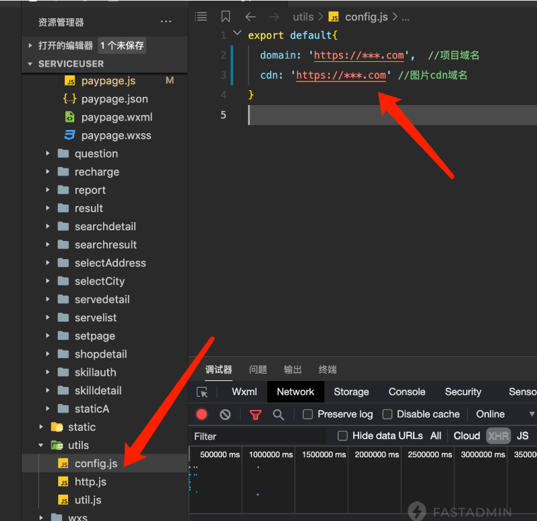Select the XHR request filter
537x521 pixels.
tap(498, 436)
